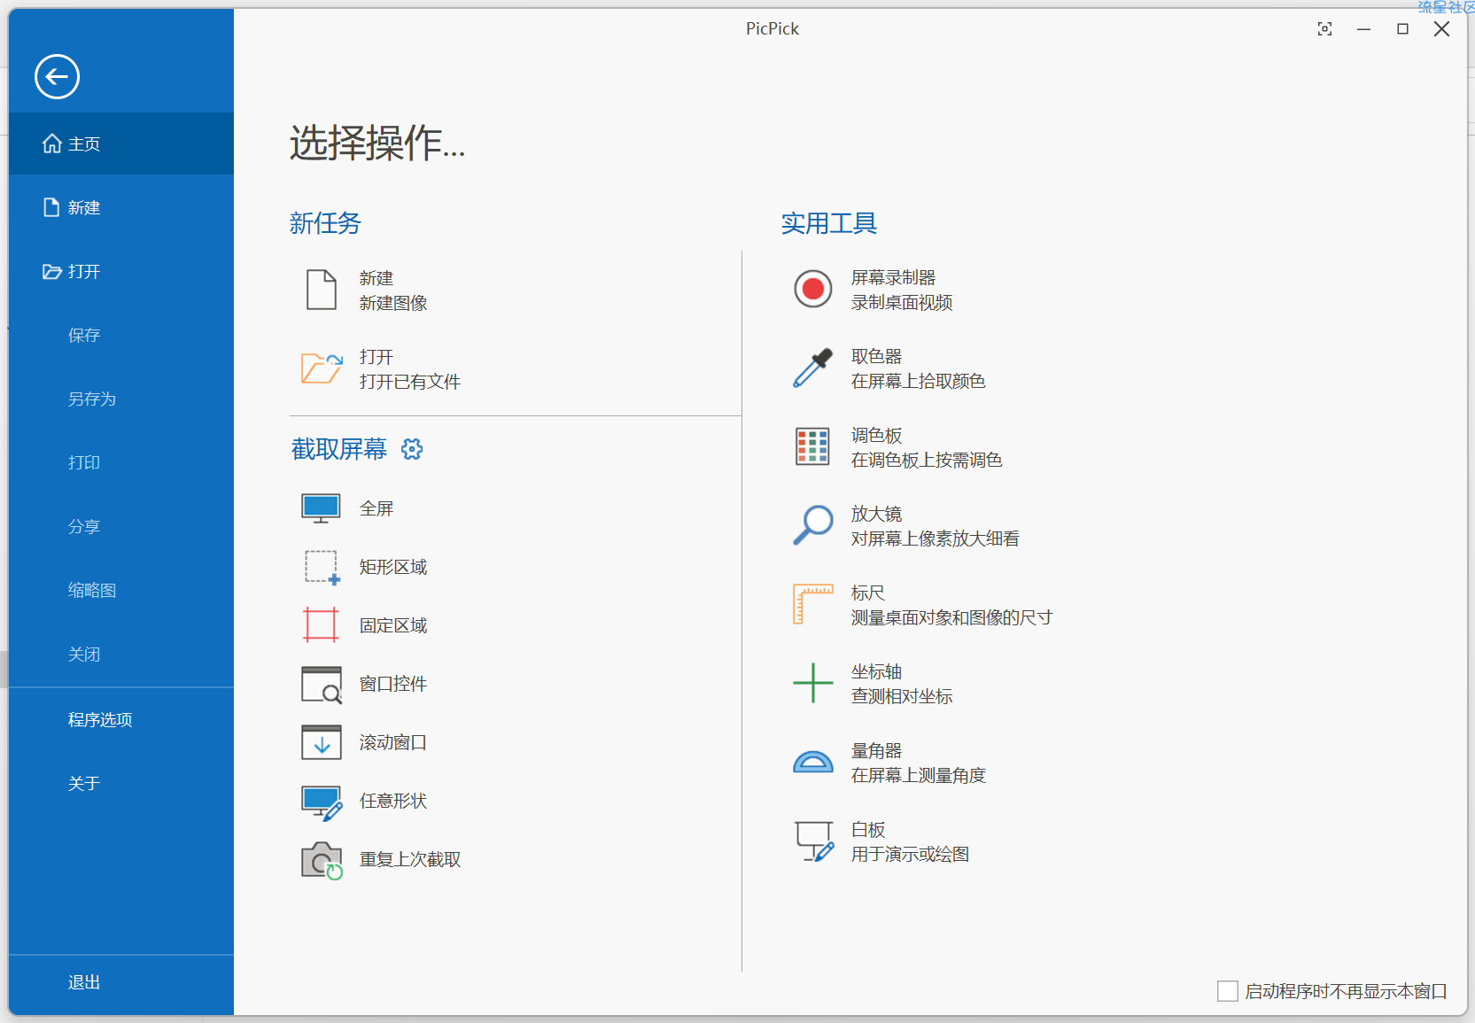Click 对屏幕上像素放大细看 description text
This screenshot has width=1475, height=1023.
(935, 539)
